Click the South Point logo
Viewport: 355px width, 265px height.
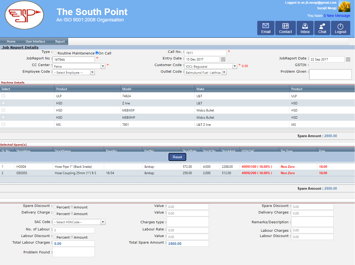pyautogui.click(x=24, y=15)
